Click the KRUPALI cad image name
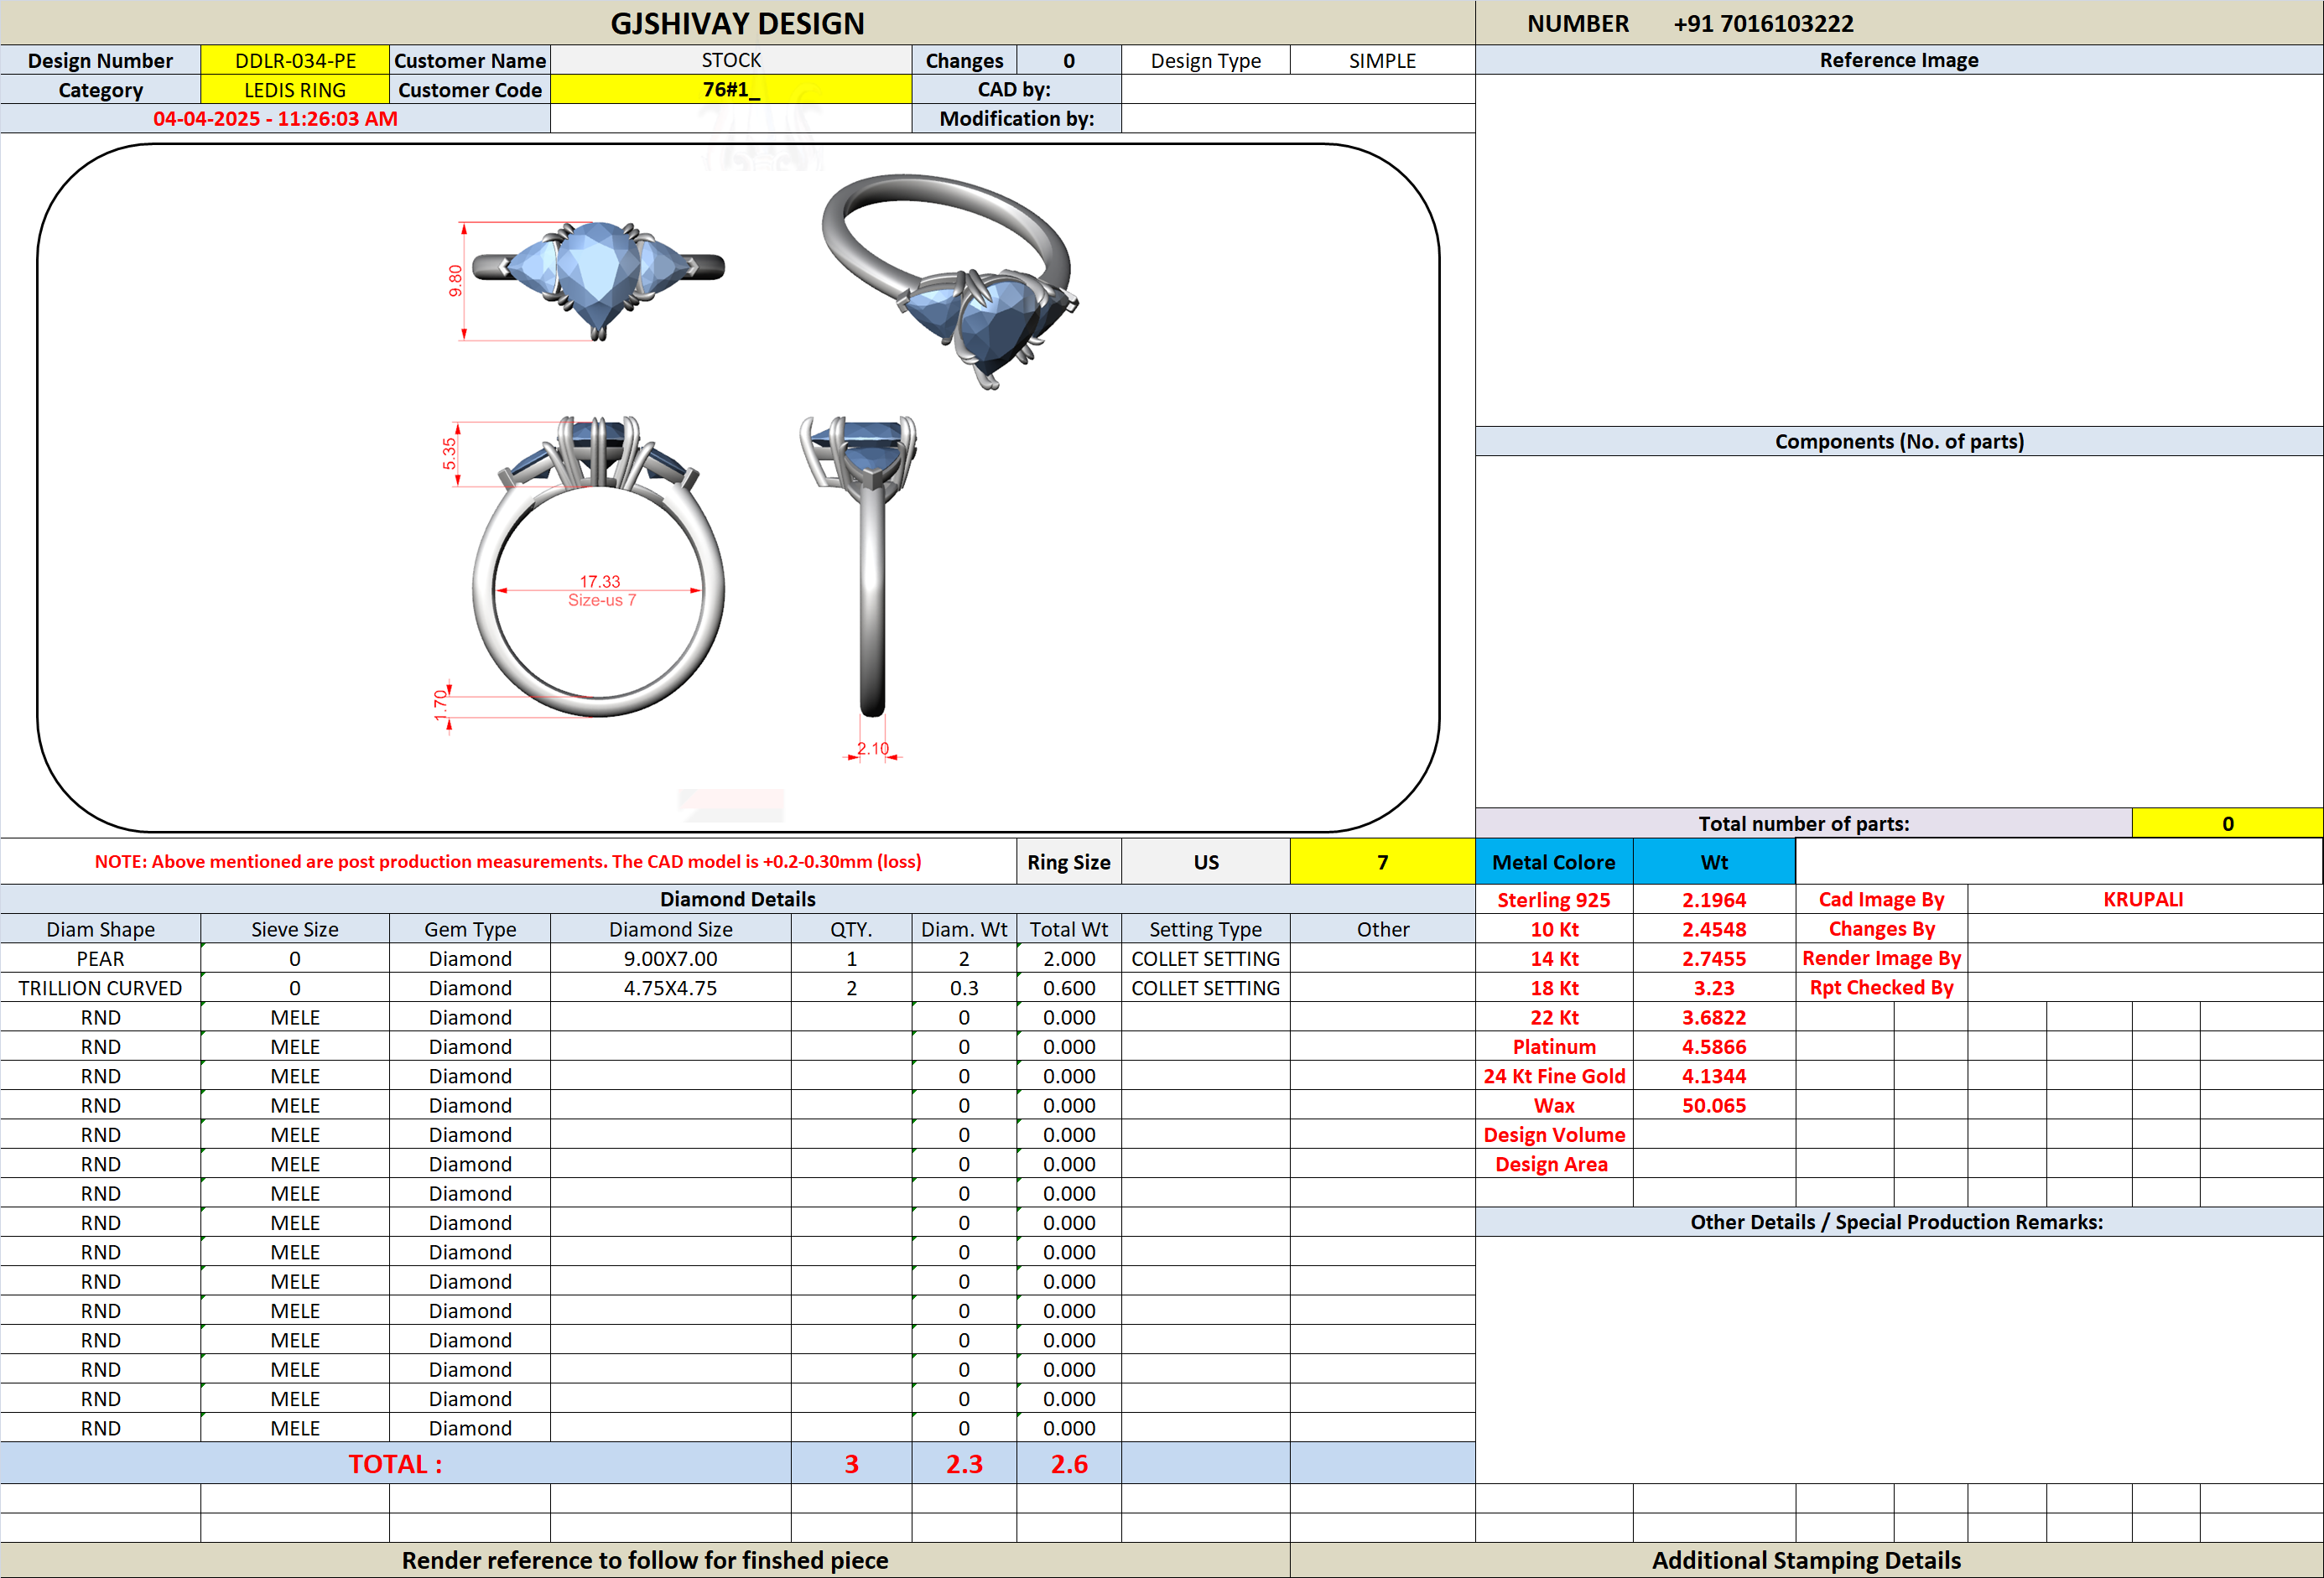This screenshot has width=2324, height=1578. tap(2143, 899)
